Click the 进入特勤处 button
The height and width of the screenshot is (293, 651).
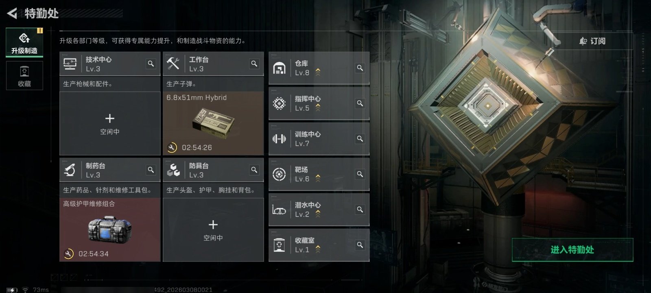(x=572, y=250)
